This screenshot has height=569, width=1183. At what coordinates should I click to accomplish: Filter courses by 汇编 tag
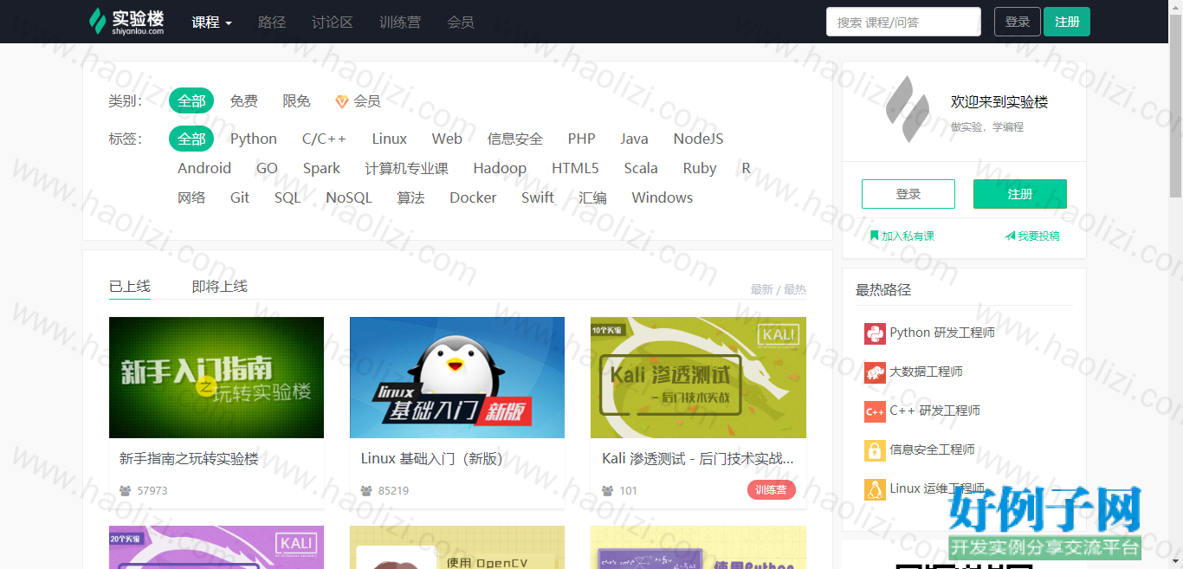(593, 197)
